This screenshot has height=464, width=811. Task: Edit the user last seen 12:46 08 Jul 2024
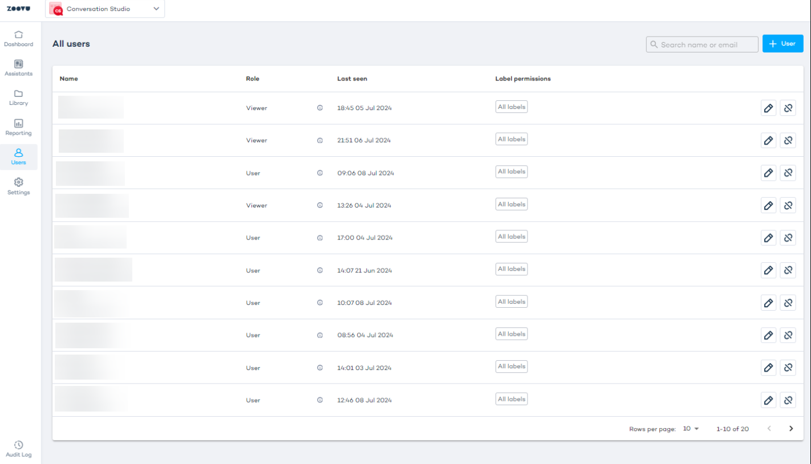point(769,401)
